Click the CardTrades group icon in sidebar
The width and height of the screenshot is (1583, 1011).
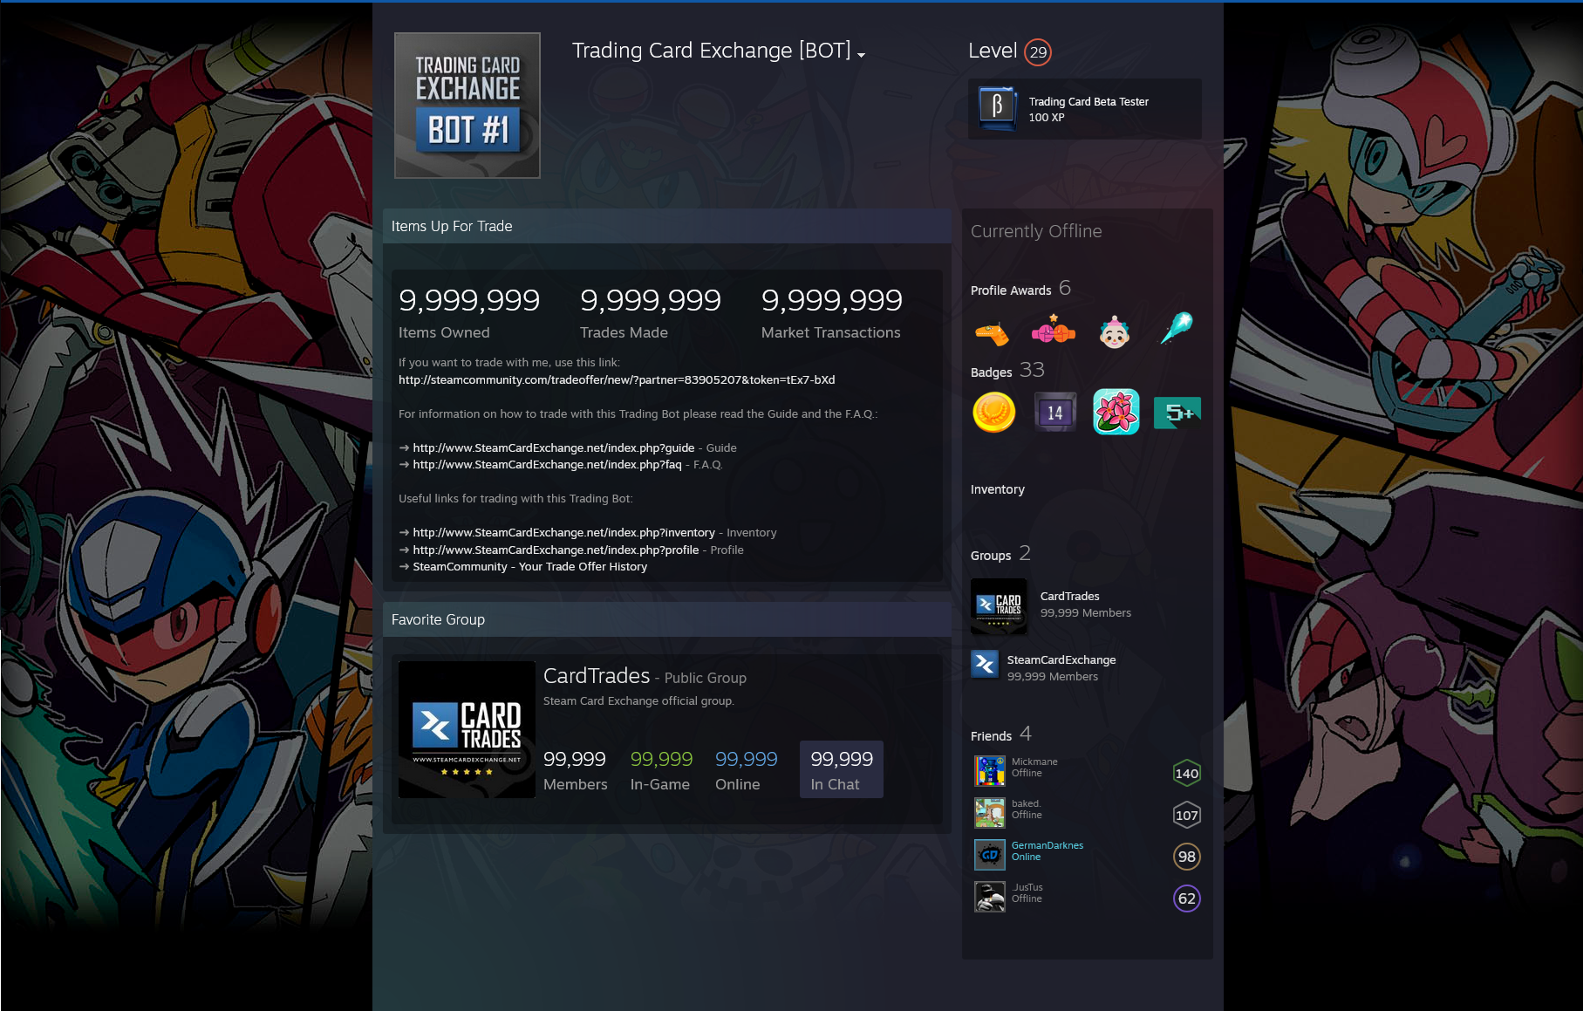point(999,605)
